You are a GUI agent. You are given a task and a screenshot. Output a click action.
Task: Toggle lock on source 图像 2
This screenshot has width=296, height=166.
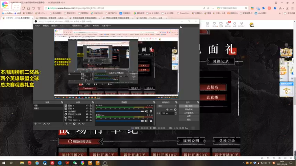tap(91, 117)
